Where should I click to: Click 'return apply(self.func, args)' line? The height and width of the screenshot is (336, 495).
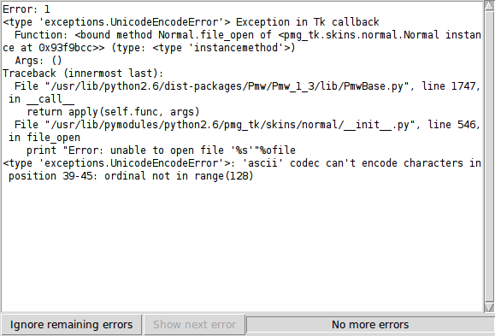point(113,112)
